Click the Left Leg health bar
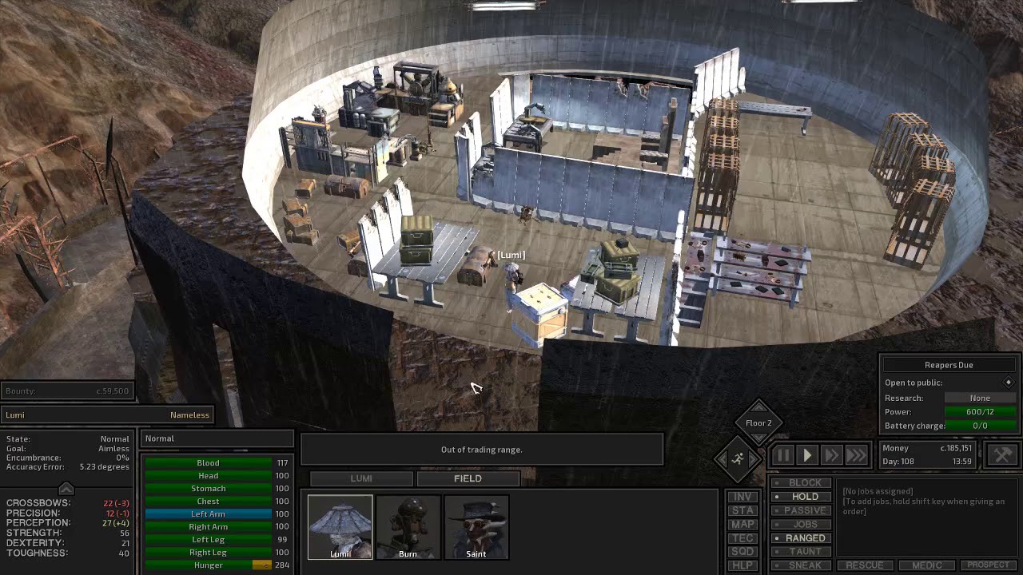The height and width of the screenshot is (575, 1023). coord(209,540)
